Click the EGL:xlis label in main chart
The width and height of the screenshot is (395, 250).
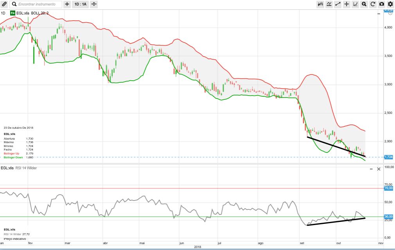click(x=23, y=13)
